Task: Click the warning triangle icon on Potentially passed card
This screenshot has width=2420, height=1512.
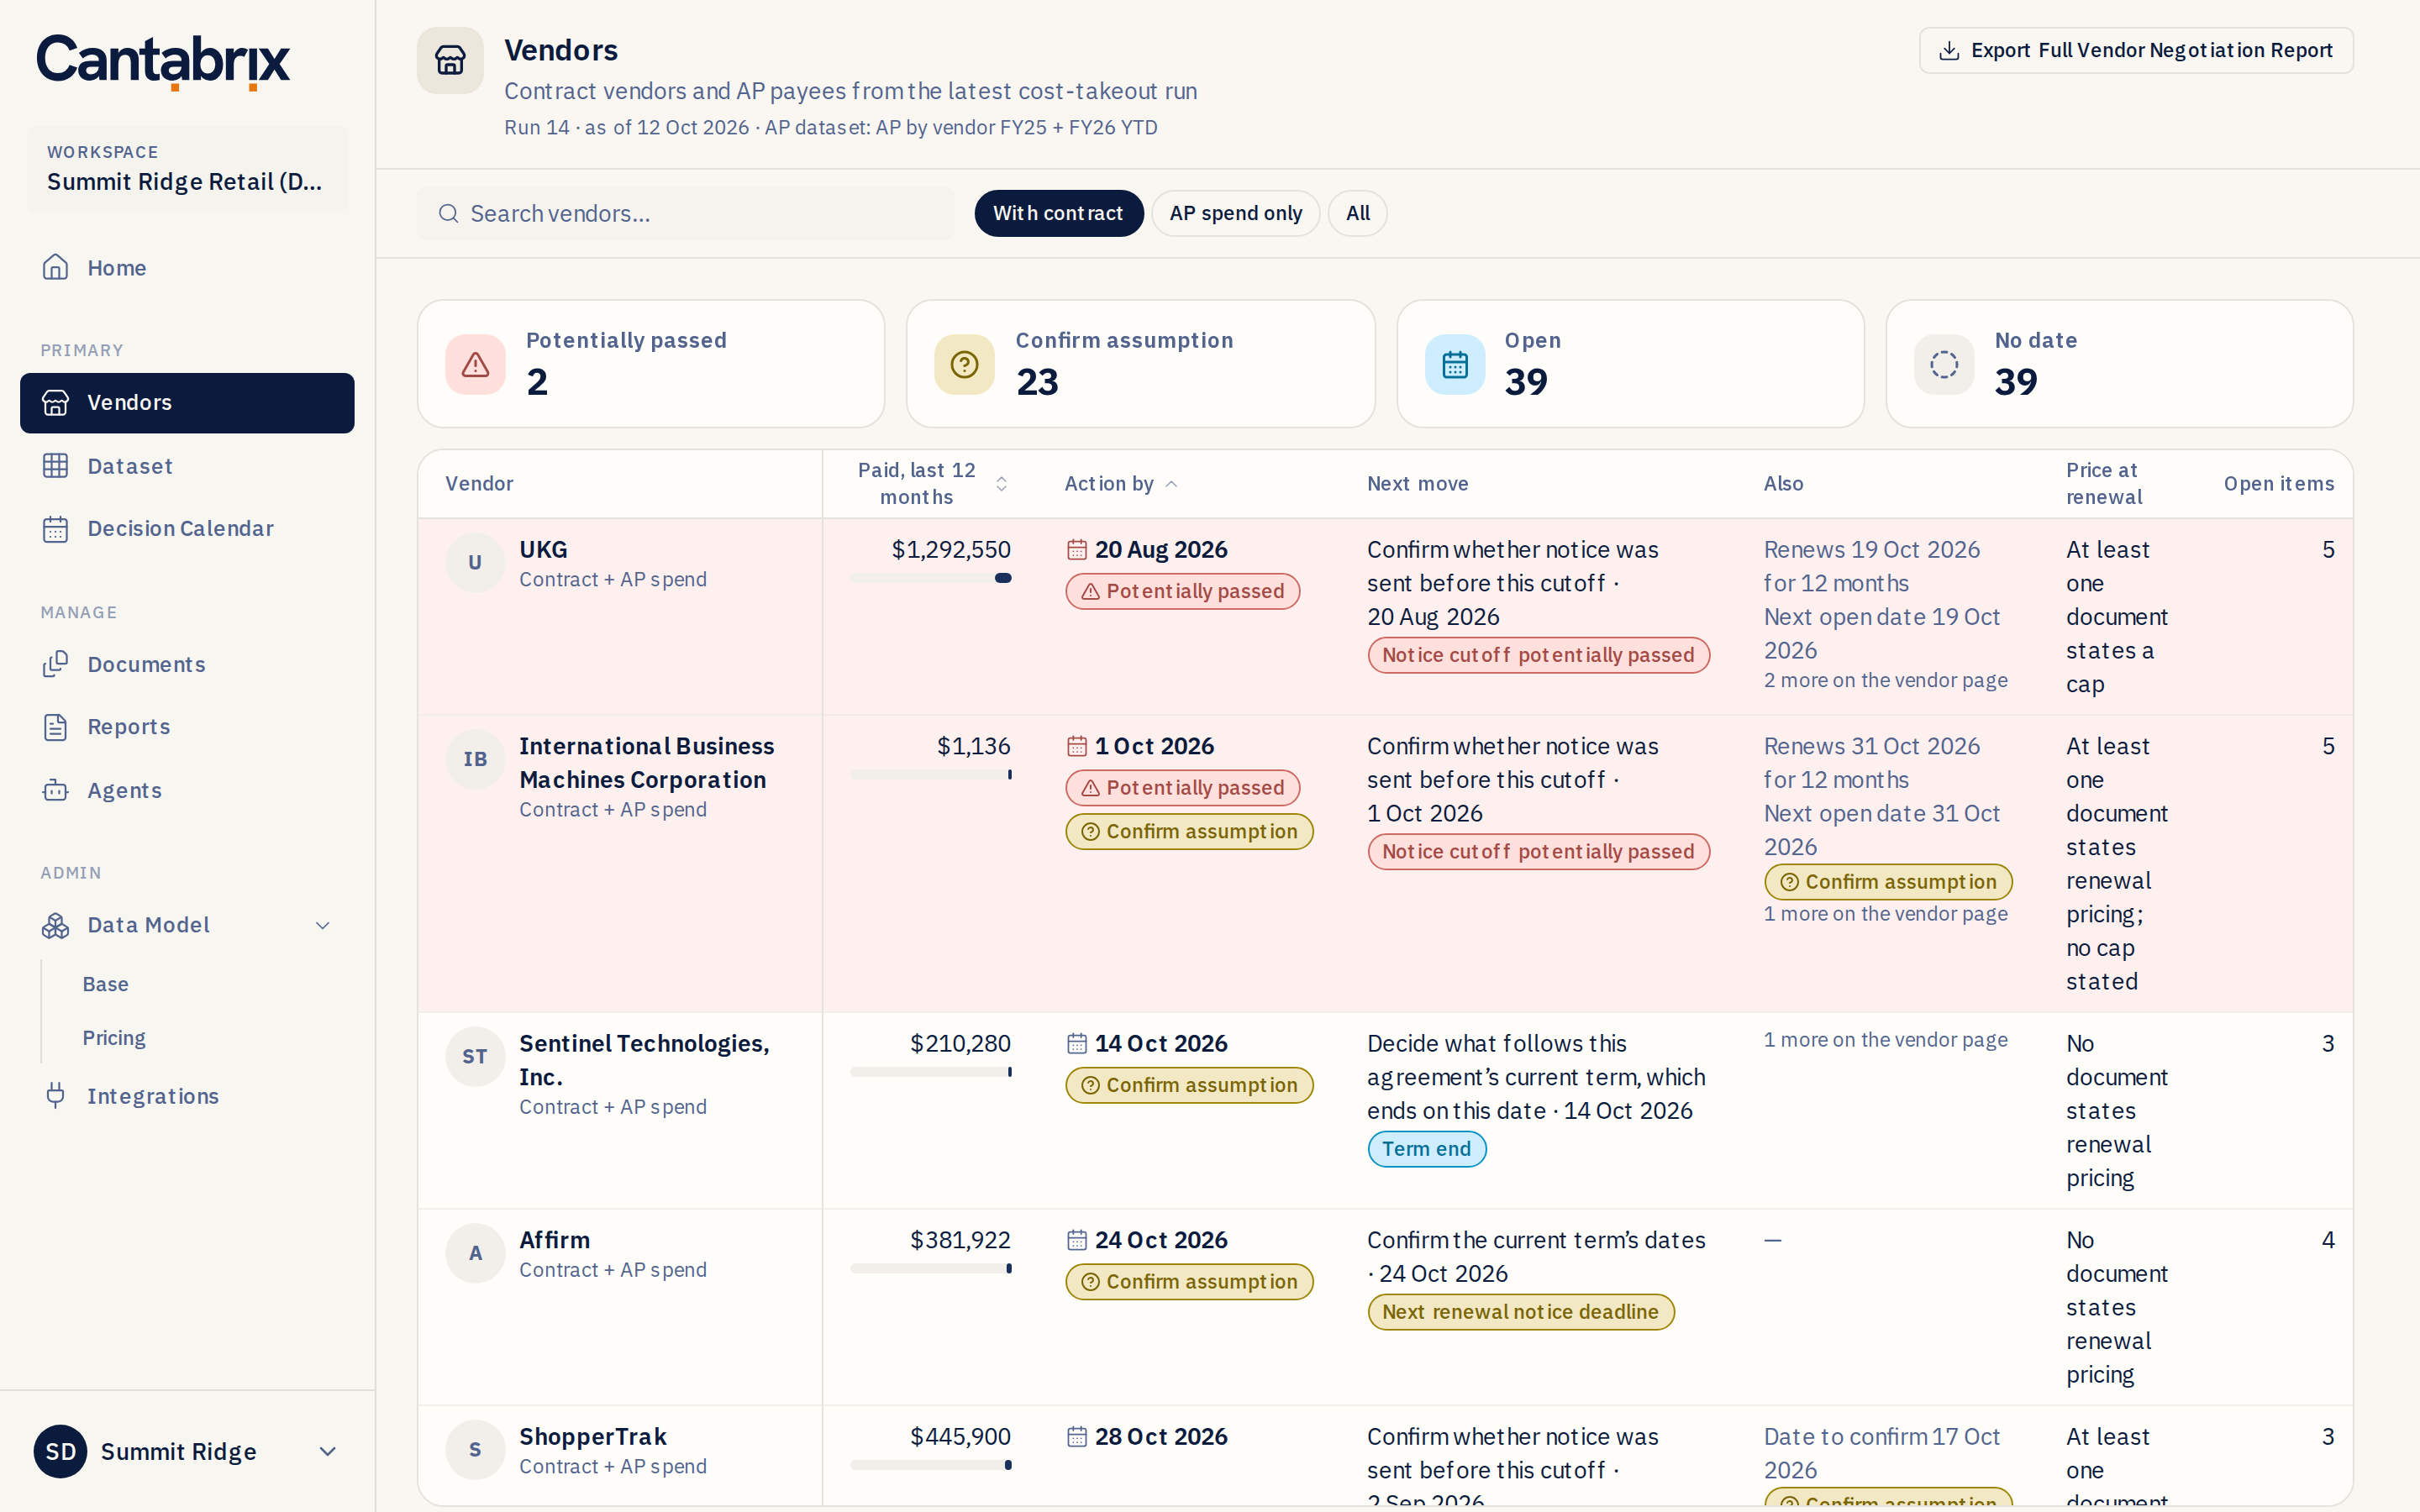Action: [475, 364]
